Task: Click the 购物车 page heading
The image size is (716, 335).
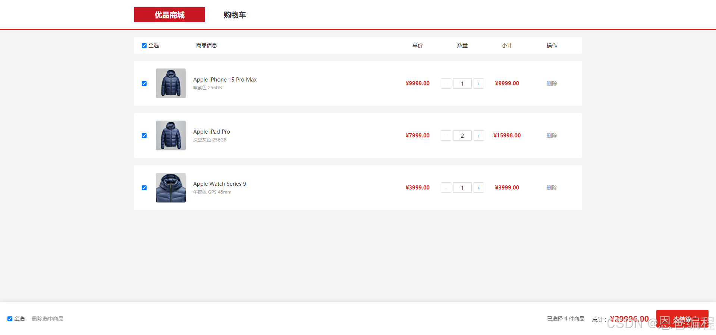Action: [x=235, y=15]
